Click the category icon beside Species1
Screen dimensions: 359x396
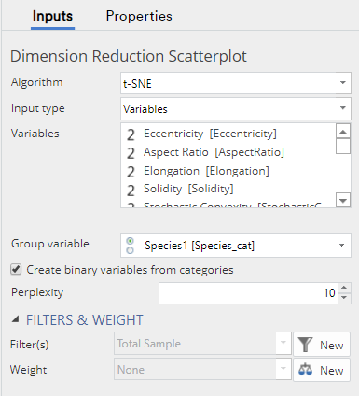point(131,246)
